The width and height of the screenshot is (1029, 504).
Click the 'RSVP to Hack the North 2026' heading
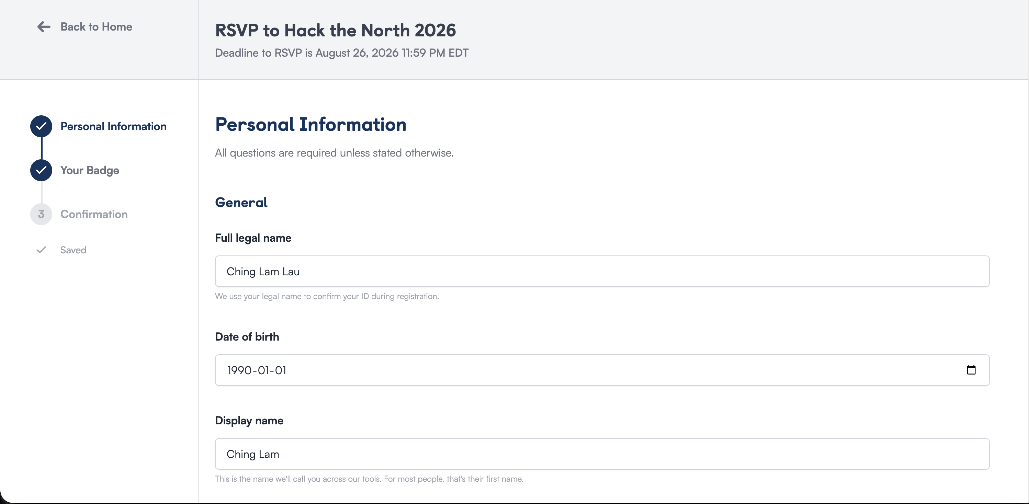click(336, 30)
